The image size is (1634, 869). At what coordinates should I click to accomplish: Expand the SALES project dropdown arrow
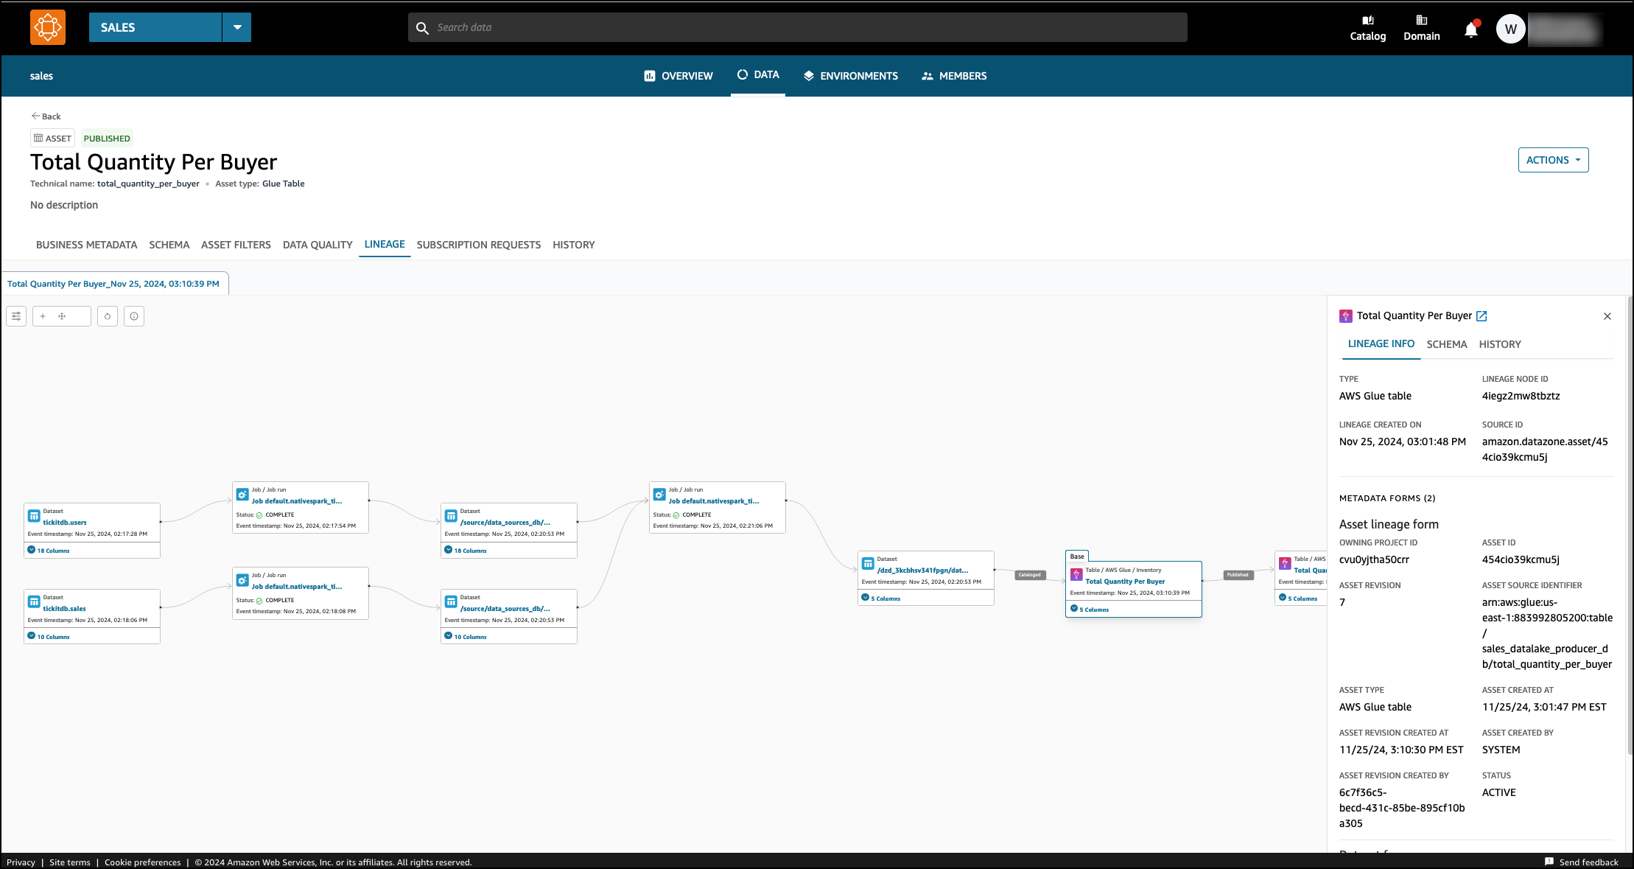click(237, 27)
